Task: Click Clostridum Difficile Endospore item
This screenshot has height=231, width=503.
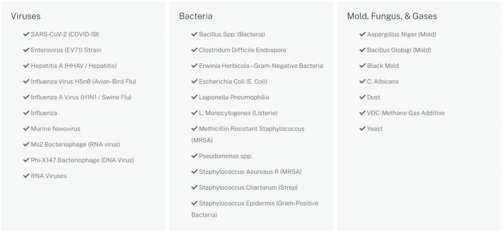Action: click(x=242, y=50)
